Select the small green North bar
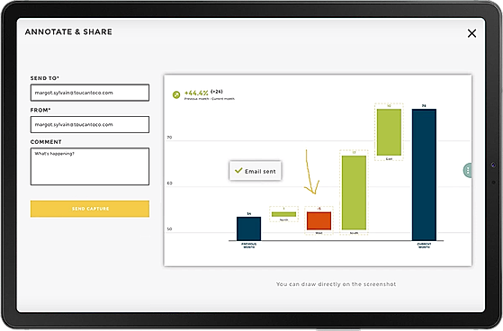The width and height of the screenshot is (503, 331). (284, 214)
